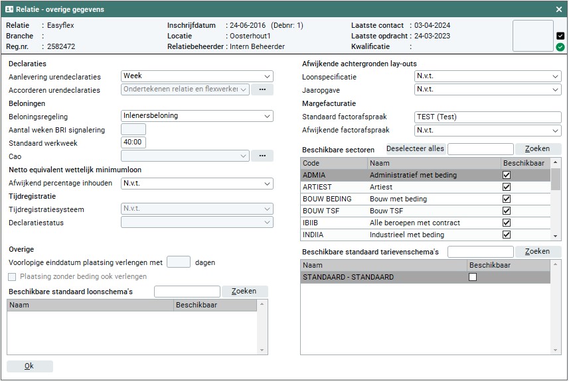The height and width of the screenshot is (381, 569).
Task: Click Zoeken button beside Beschikbare standaard loonschema's
Action: (x=244, y=292)
